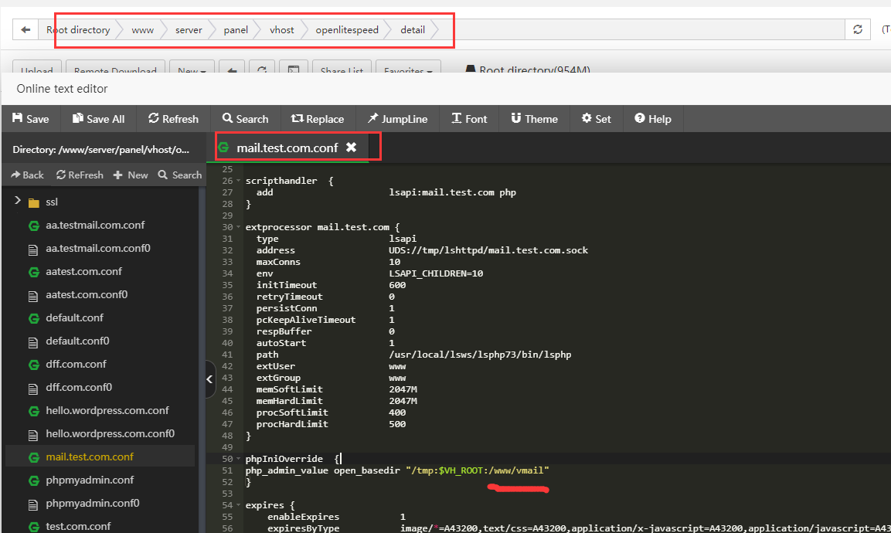Open phpmyadmin.conf from the file list
The image size is (891, 533).
[x=90, y=480]
